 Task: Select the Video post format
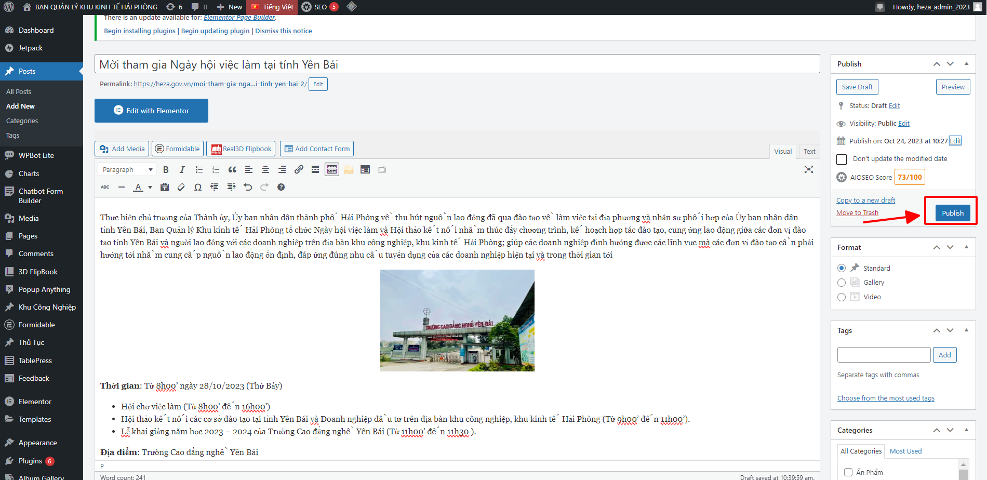point(842,297)
